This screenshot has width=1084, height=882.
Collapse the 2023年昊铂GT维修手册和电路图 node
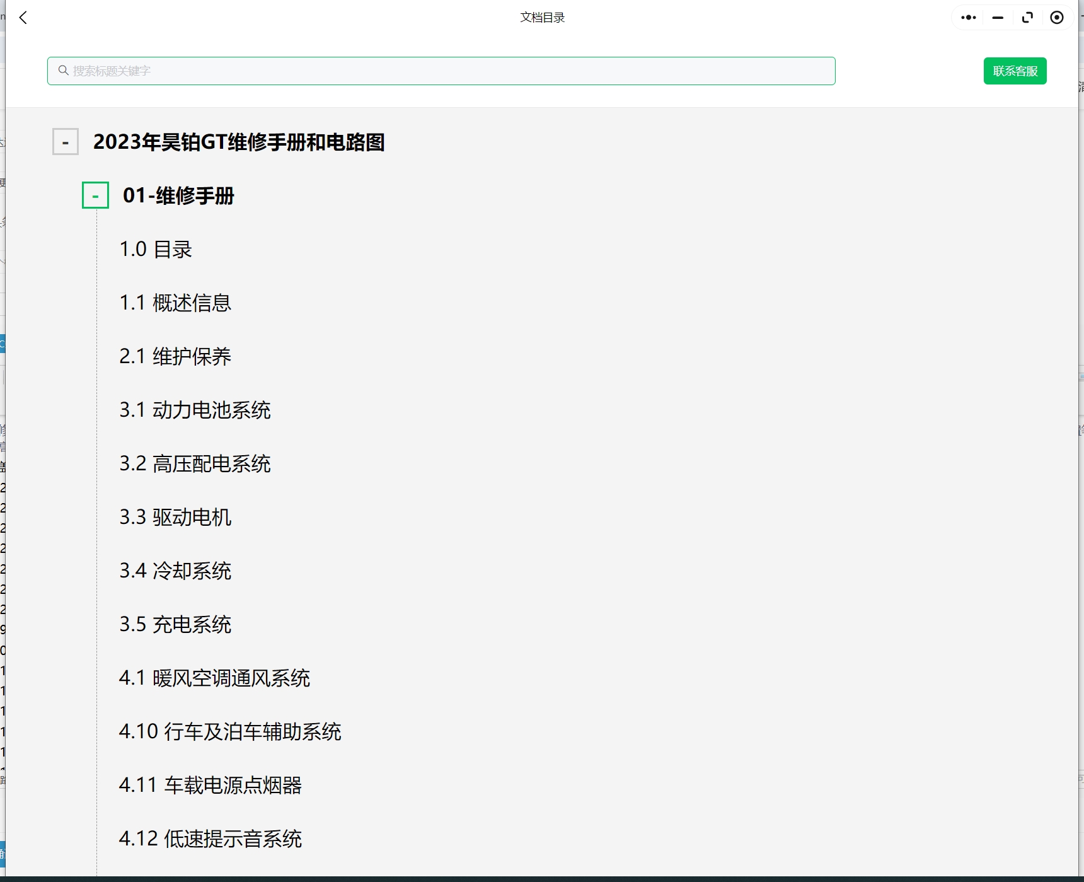65,142
